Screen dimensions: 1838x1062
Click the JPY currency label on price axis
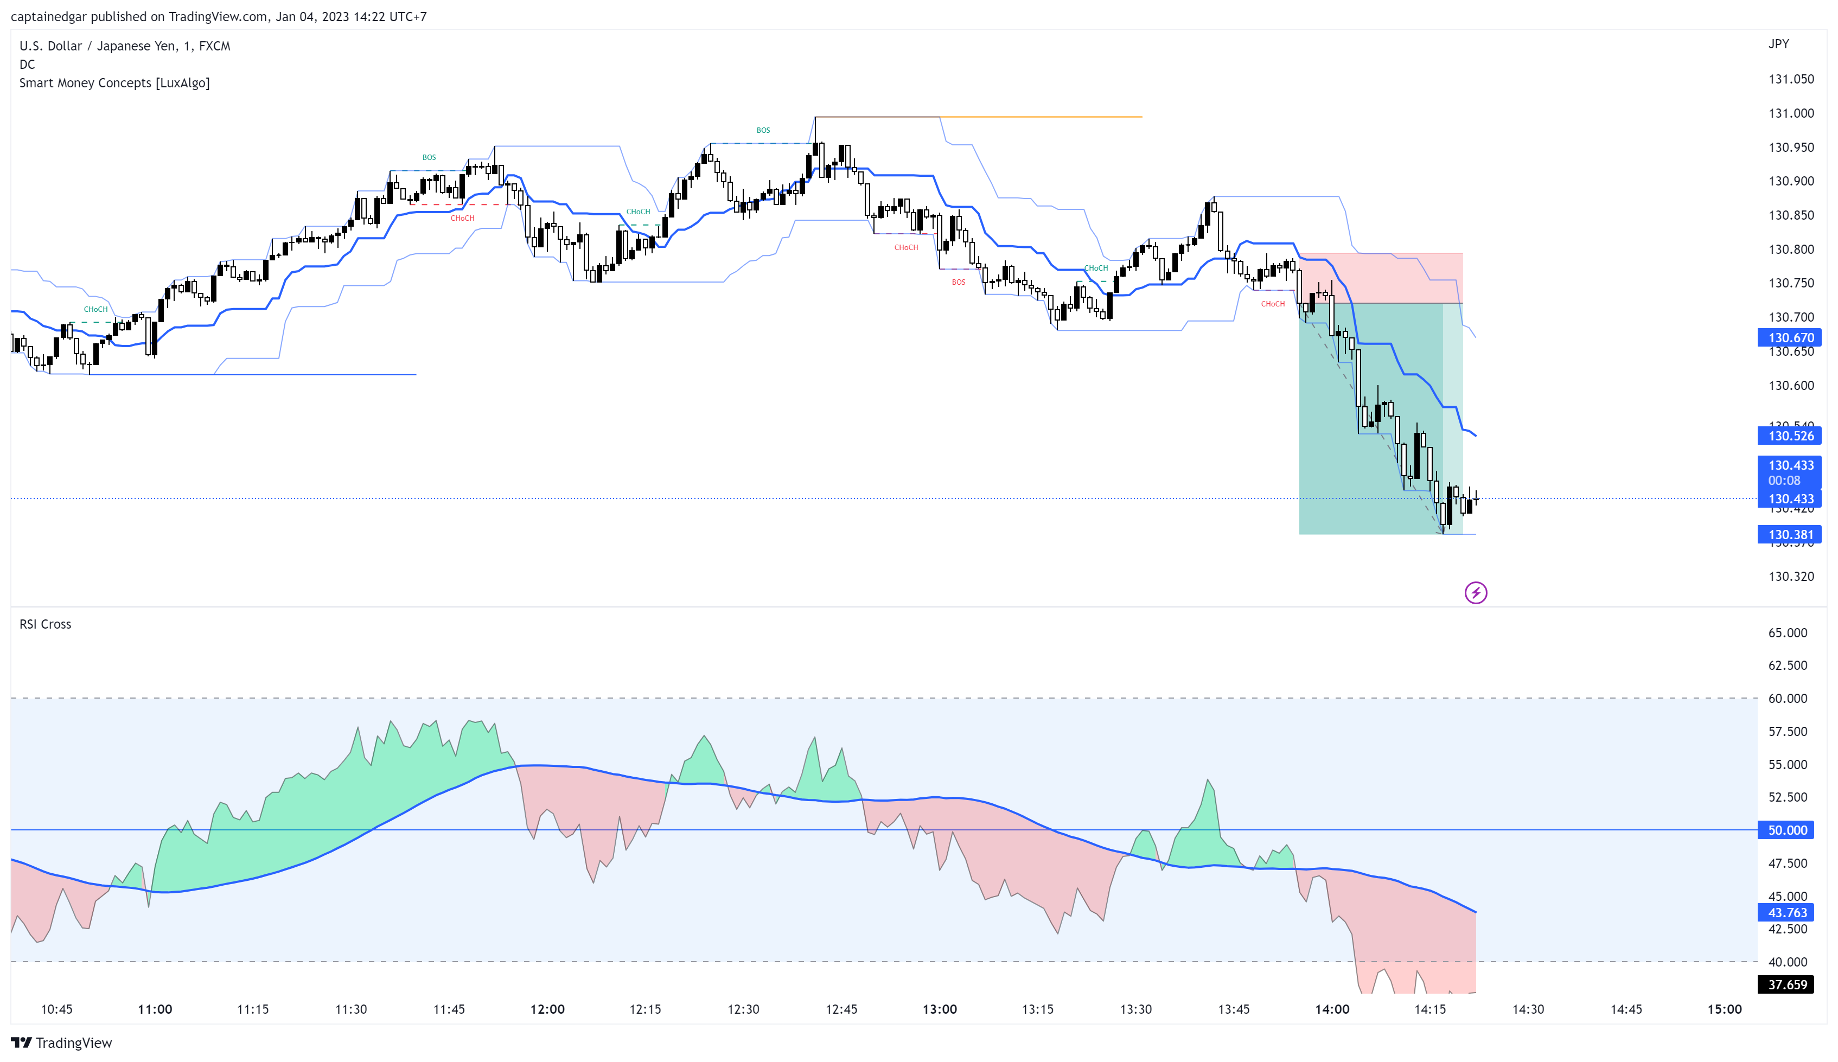1778,44
